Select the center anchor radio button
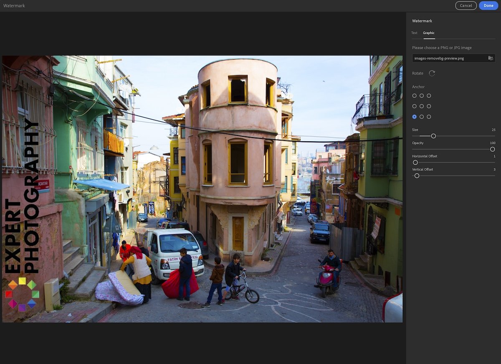Screen dimensions: 501x364 421,106
